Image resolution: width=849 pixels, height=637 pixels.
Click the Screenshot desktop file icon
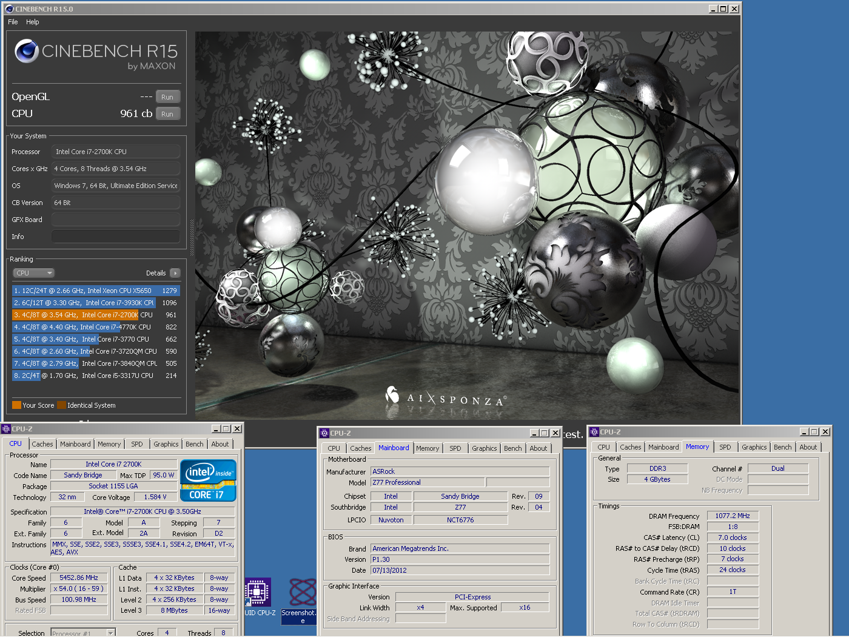[x=302, y=591]
